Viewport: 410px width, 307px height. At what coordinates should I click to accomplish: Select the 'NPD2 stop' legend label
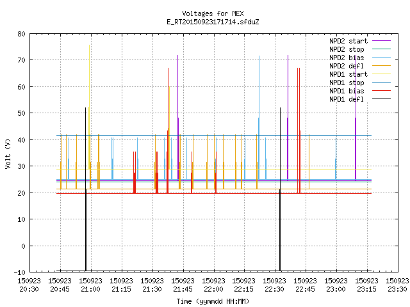pyautogui.click(x=347, y=49)
